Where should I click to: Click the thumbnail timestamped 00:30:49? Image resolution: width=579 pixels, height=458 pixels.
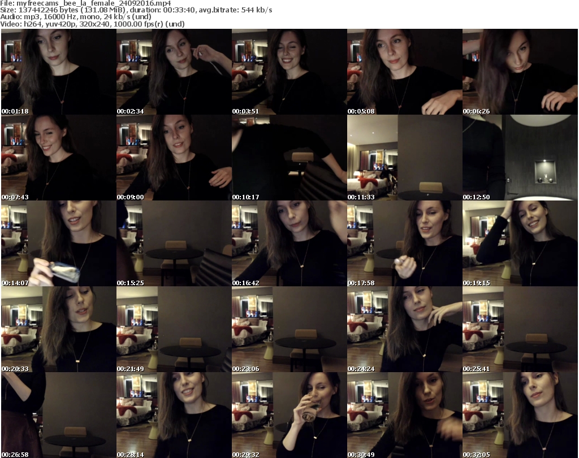coord(404,415)
